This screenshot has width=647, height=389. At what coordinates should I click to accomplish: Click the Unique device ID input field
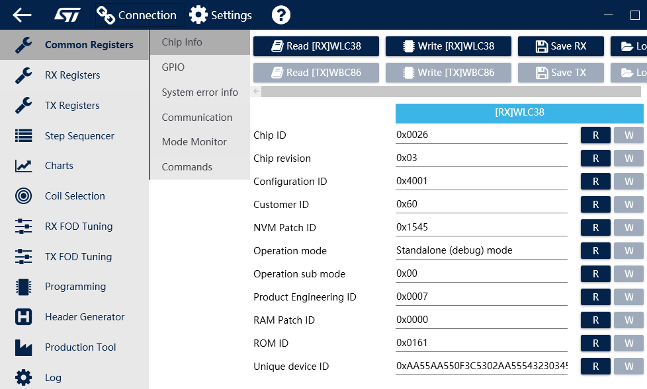pyautogui.click(x=481, y=366)
